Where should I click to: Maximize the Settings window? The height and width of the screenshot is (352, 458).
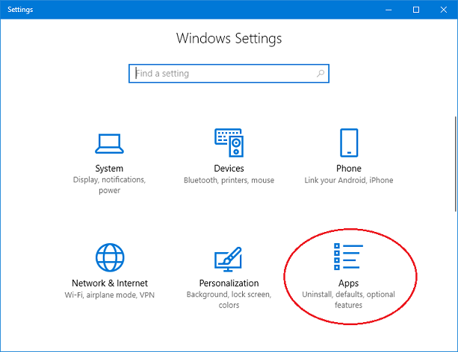416,10
